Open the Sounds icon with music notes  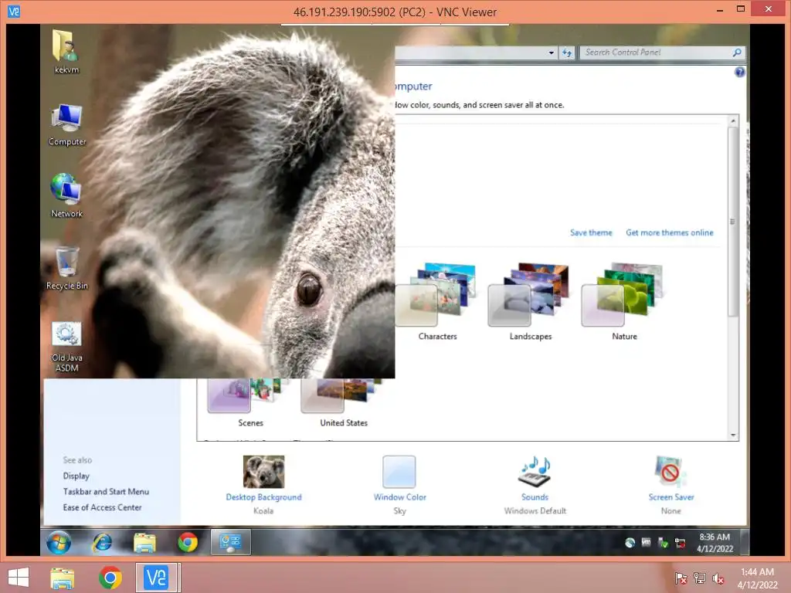535,472
